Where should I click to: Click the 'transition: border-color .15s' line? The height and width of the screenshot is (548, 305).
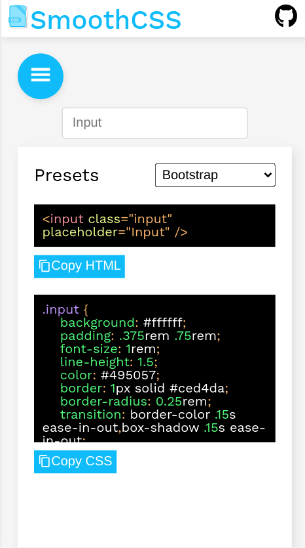148,415
